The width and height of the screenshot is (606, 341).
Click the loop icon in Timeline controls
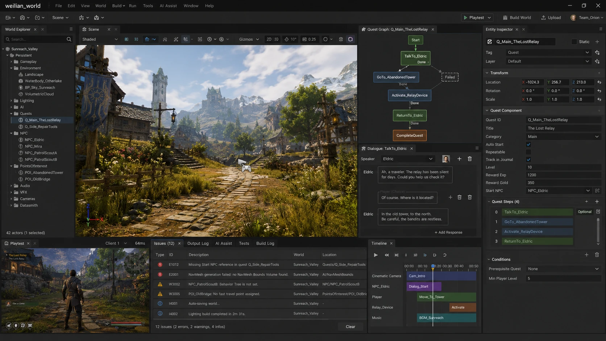pyautogui.click(x=445, y=255)
